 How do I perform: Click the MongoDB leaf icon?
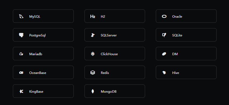point(93,91)
